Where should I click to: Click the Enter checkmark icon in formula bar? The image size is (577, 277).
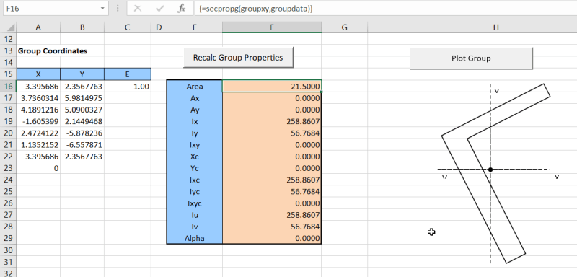coord(159,9)
